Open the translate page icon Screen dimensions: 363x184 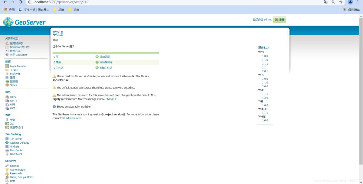325,2
